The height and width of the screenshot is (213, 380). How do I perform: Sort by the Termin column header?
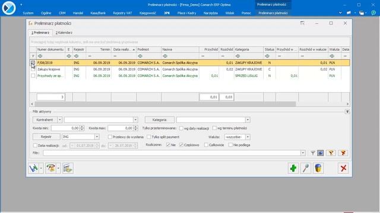(99, 49)
